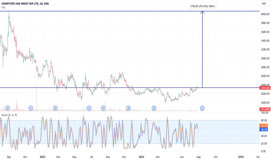Click the dividend D marker just after Nov 2022
This screenshot has width=271, height=160.
pos(128,109)
